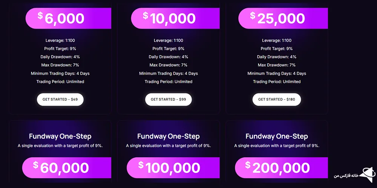
Task: Click Daily Drawdown 4% in the $25,000 card
Action: [x=277, y=57]
